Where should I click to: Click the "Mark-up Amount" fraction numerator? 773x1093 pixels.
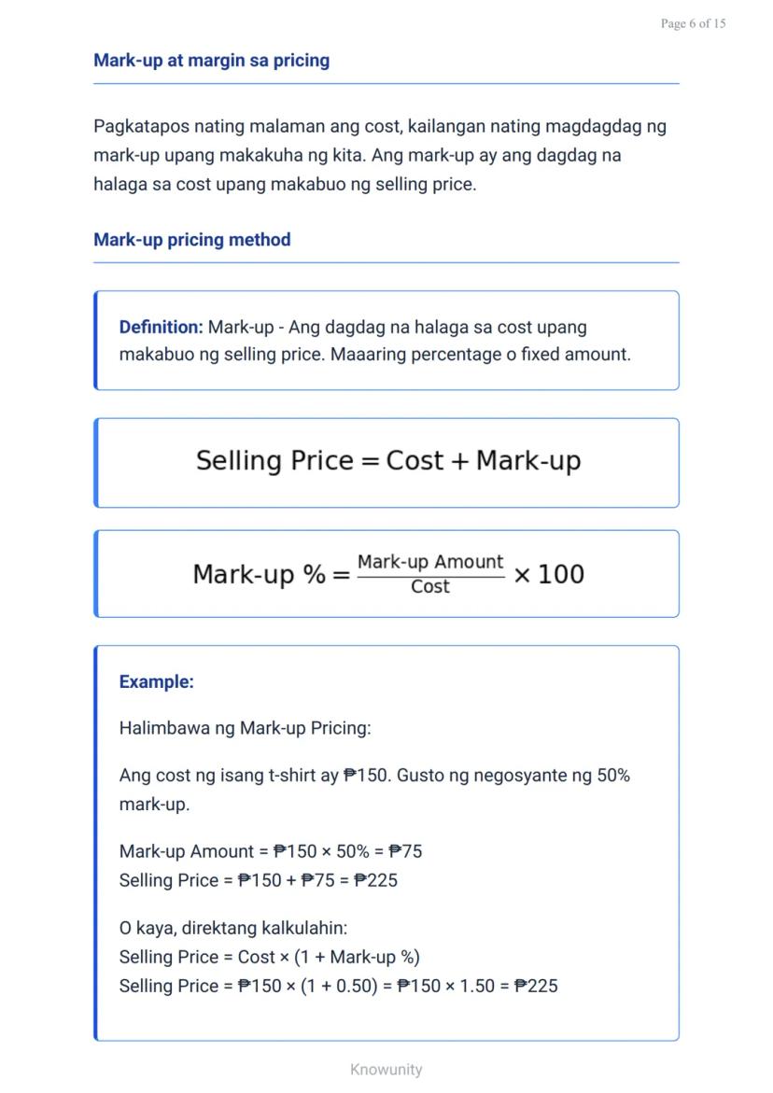tap(429, 562)
